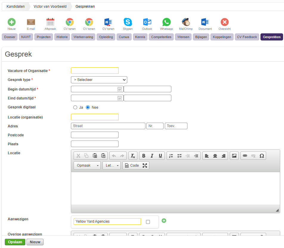Image resolution: width=284 pixels, height=248 pixels.
Task: Open the MailChimp icon
Action: coord(186,22)
